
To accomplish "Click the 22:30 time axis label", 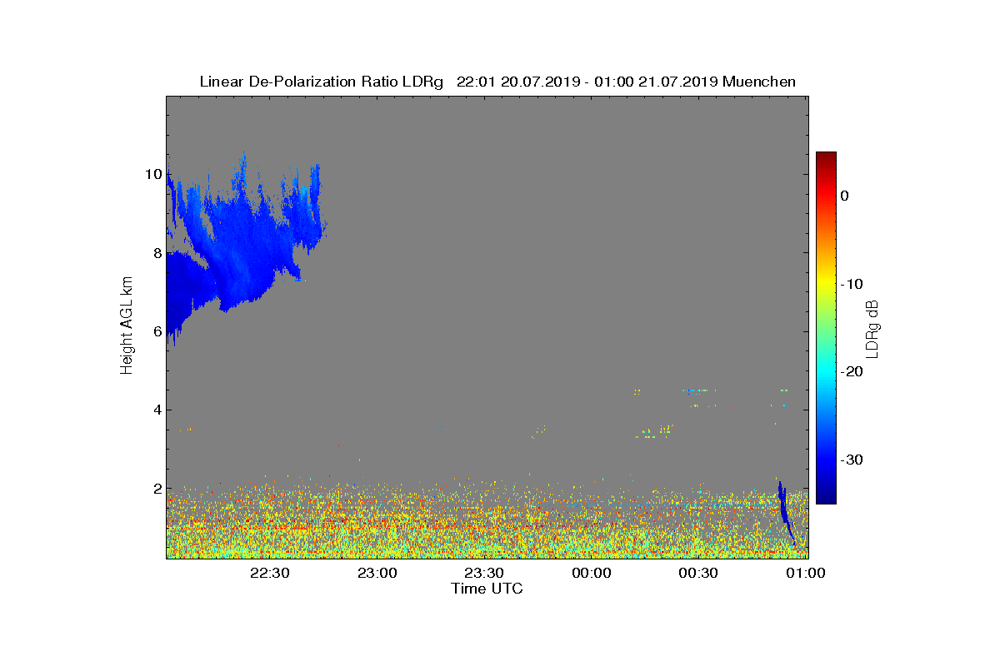I will click(270, 573).
